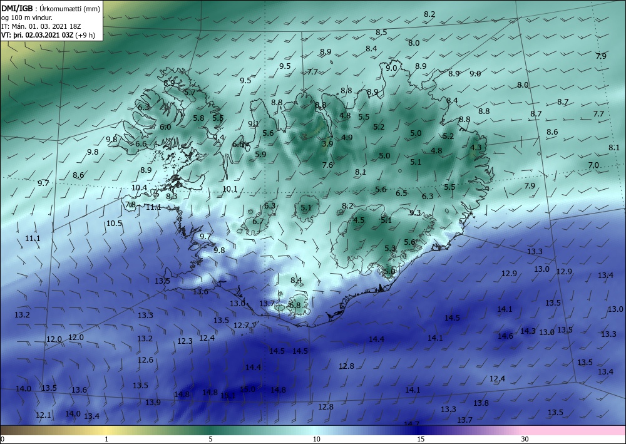Click the '5' tick label on the color scale
Screen dimensions: 626x444
(x=210, y=440)
